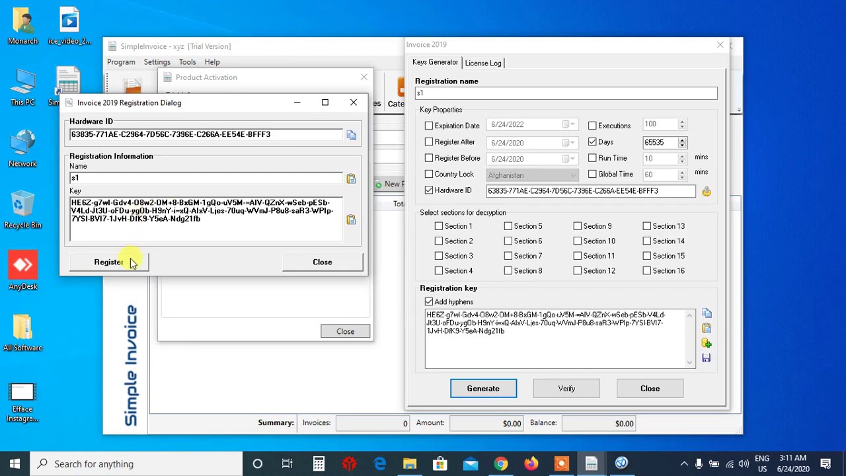Open AnyDesk desktop shortcut
Image resolution: width=846 pixels, height=476 pixels.
point(22,271)
